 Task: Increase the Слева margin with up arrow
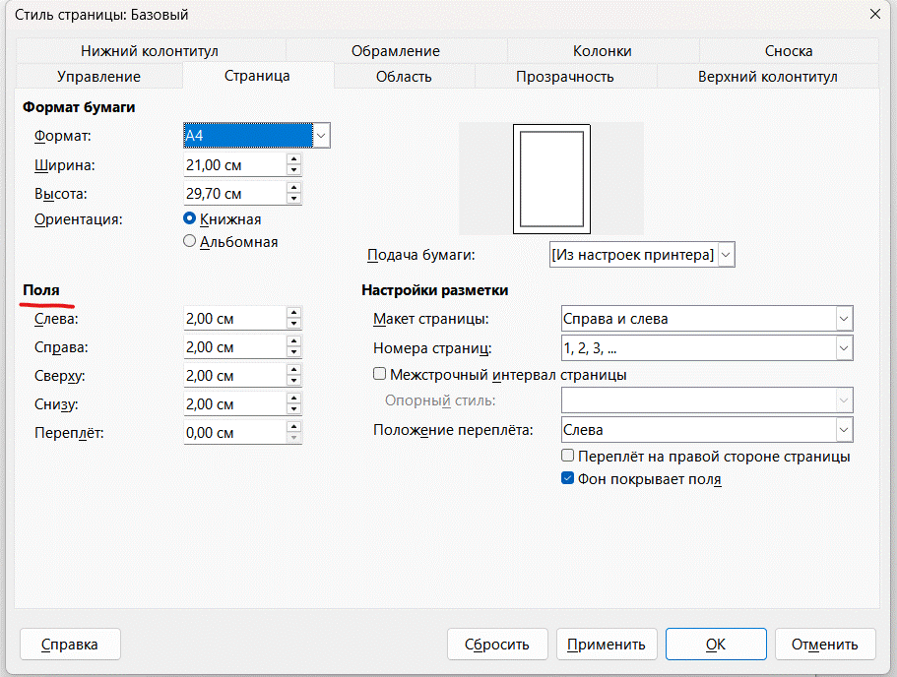pyautogui.click(x=293, y=313)
